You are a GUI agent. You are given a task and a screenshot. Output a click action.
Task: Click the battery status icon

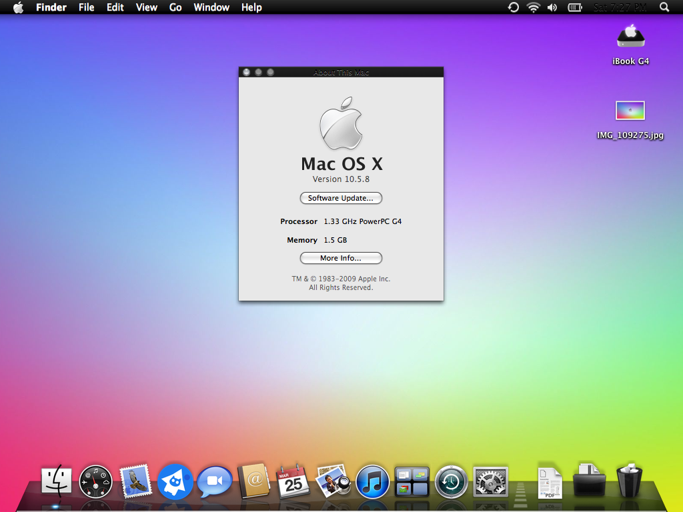point(575,7)
